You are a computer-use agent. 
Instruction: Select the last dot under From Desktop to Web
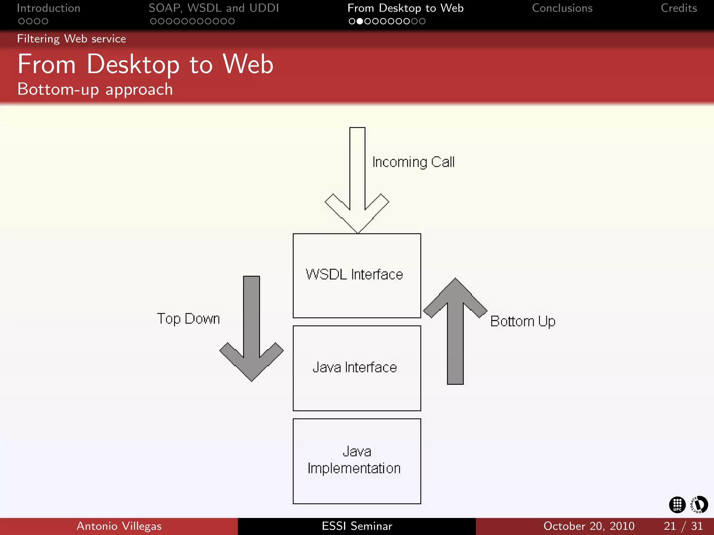pyautogui.click(x=422, y=21)
